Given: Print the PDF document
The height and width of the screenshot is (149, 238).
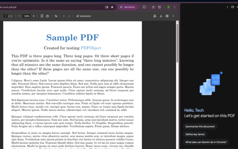Looking at the screenshot, I should (x=167, y=16).
